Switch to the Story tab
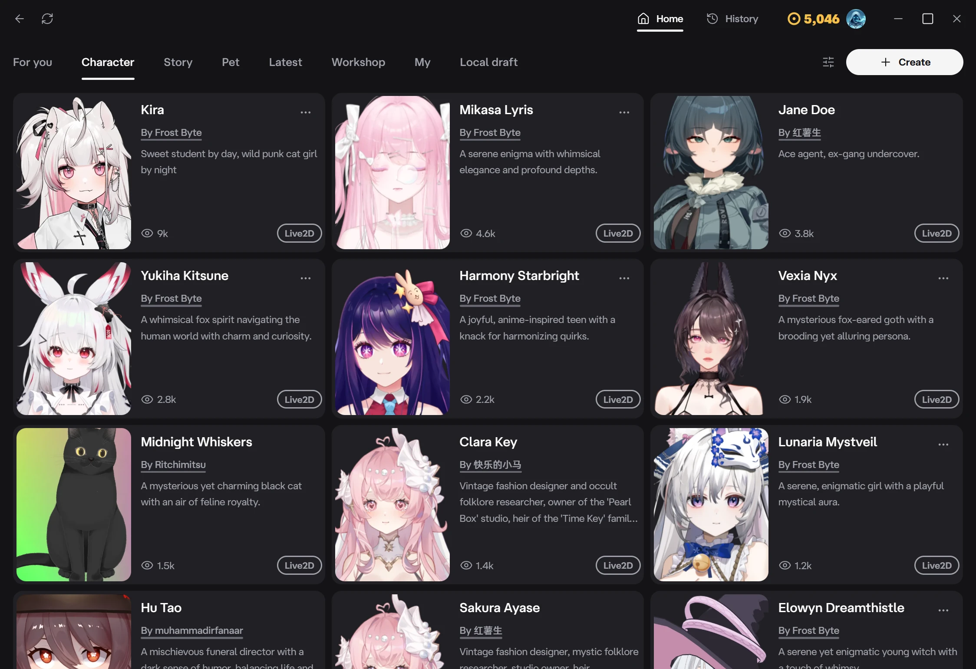 coord(178,62)
